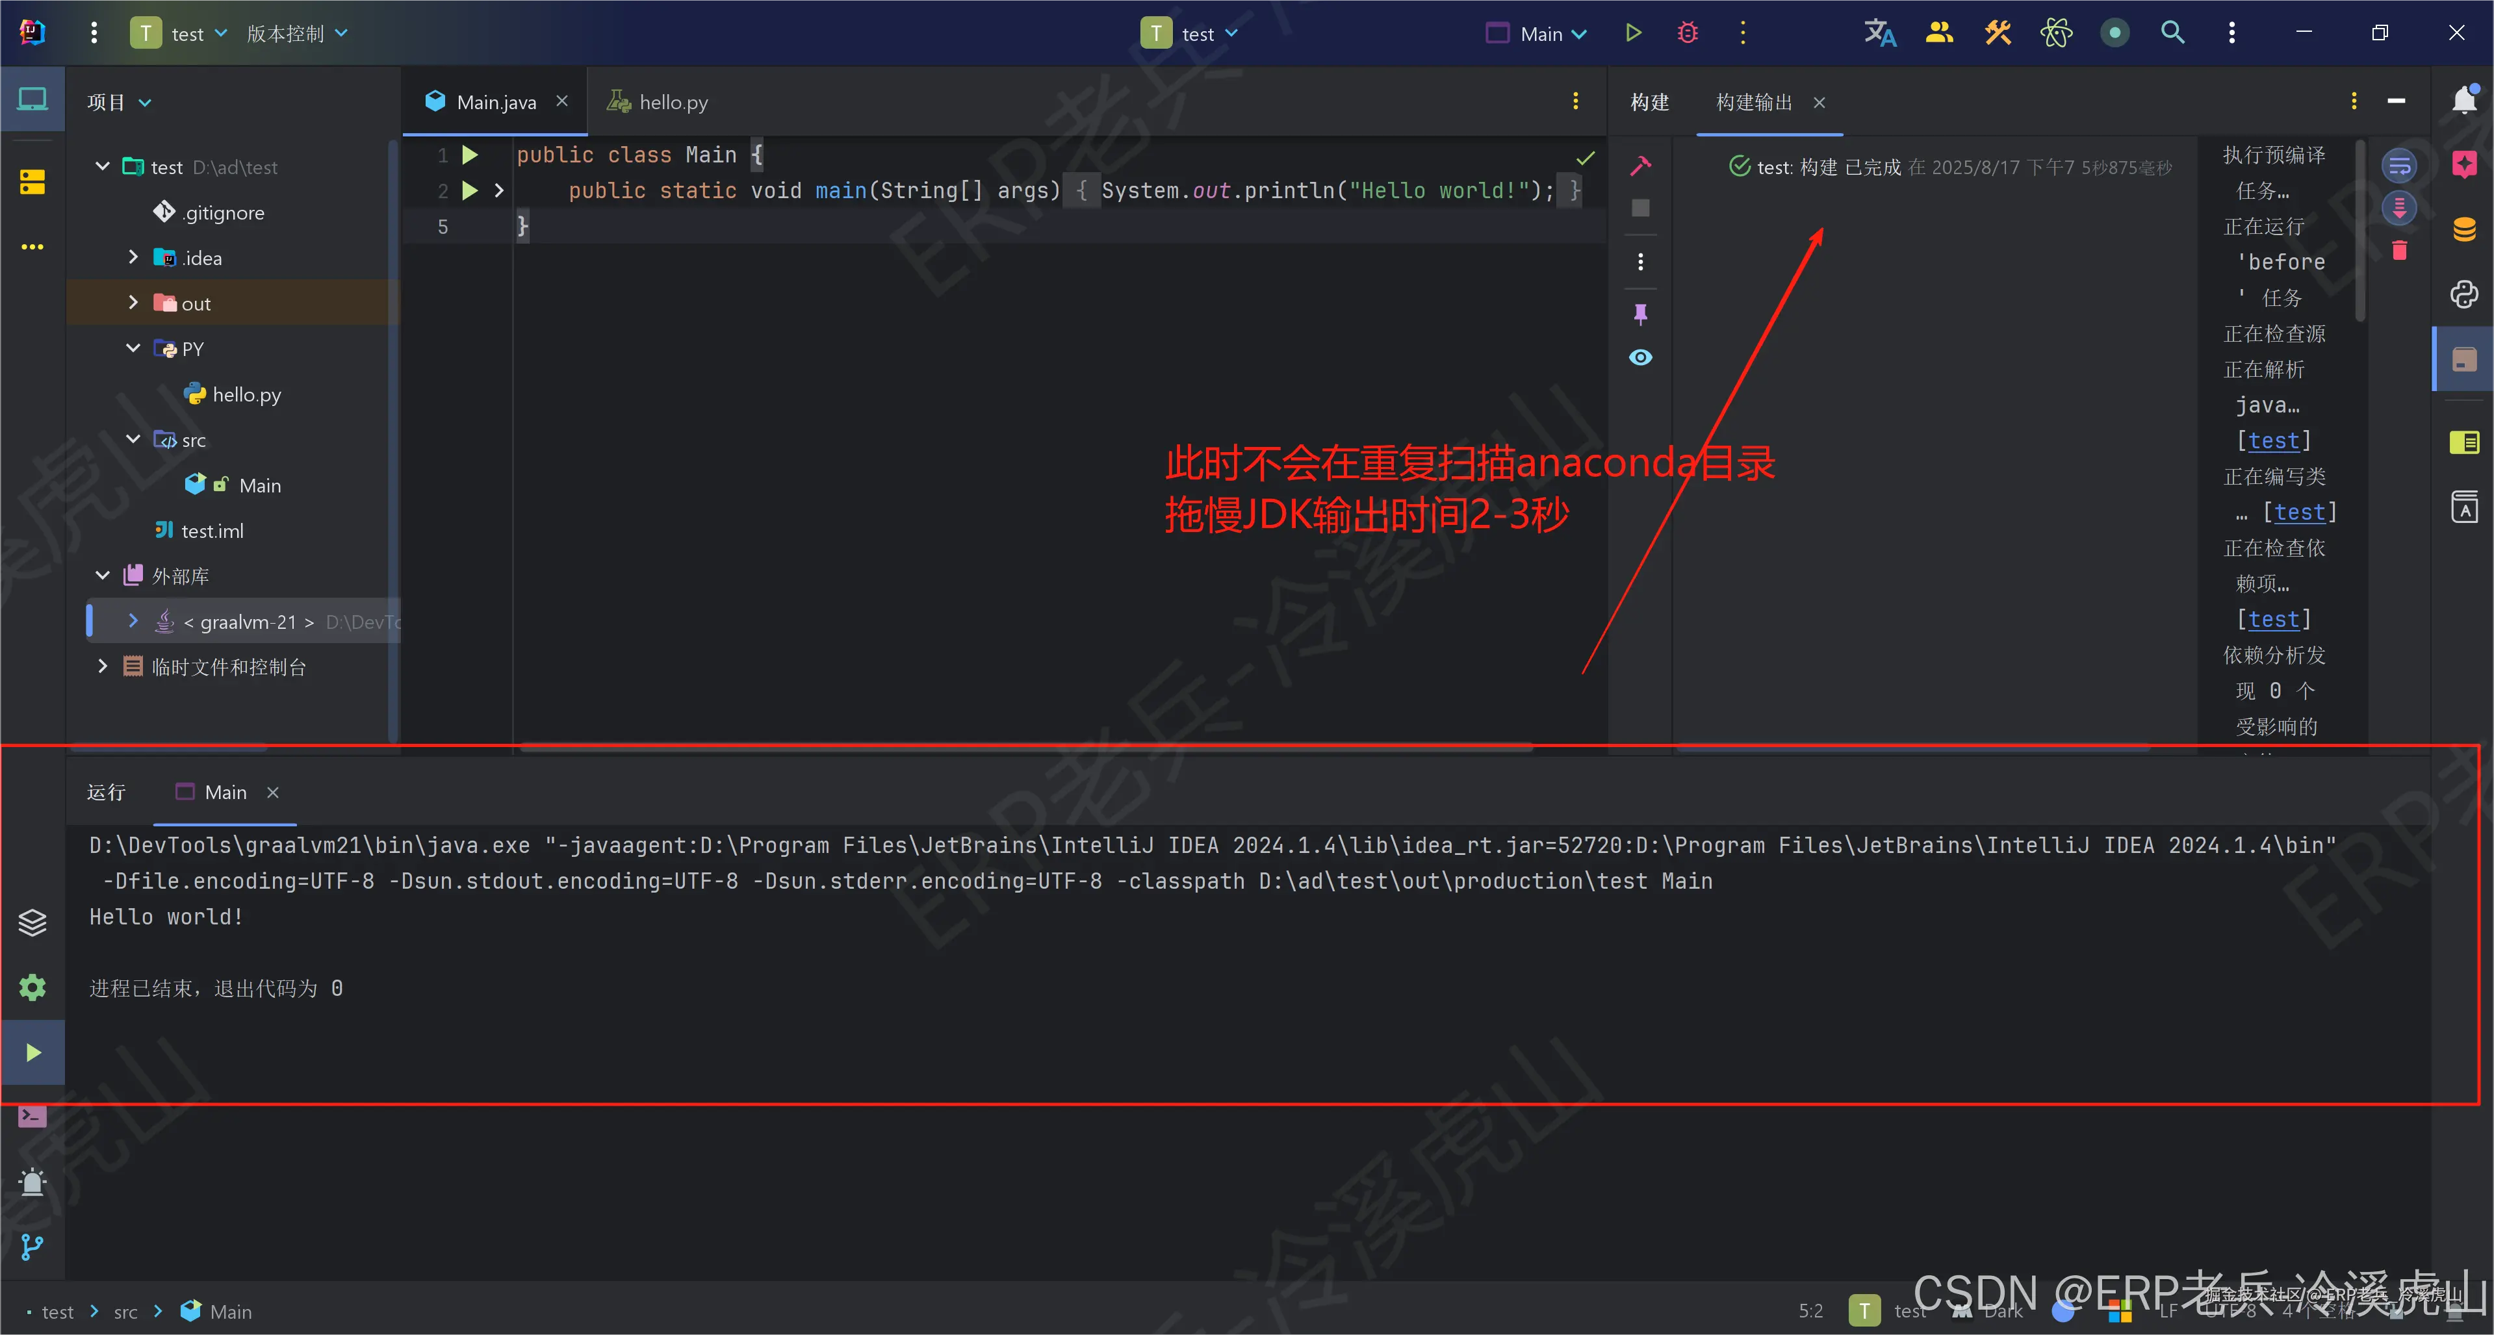Viewport: 2494px width, 1335px height.
Task: Toggle soft-wrap in build output
Action: (2399, 166)
